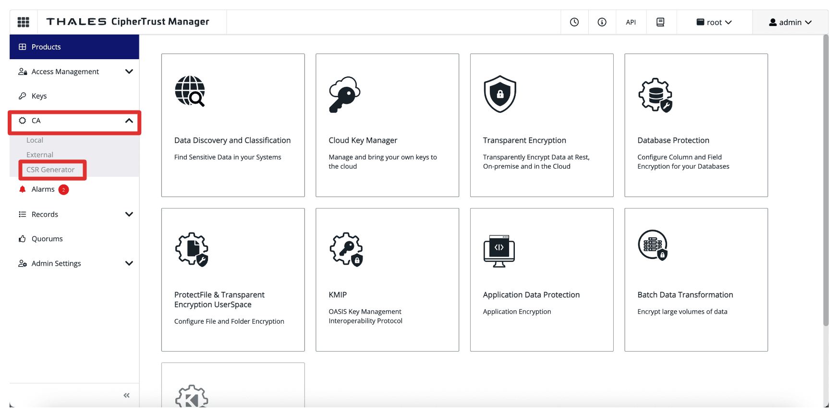Click the Application Data Protection monitor icon
This screenshot has height=417, width=838.
pyautogui.click(x=499, y=251)
